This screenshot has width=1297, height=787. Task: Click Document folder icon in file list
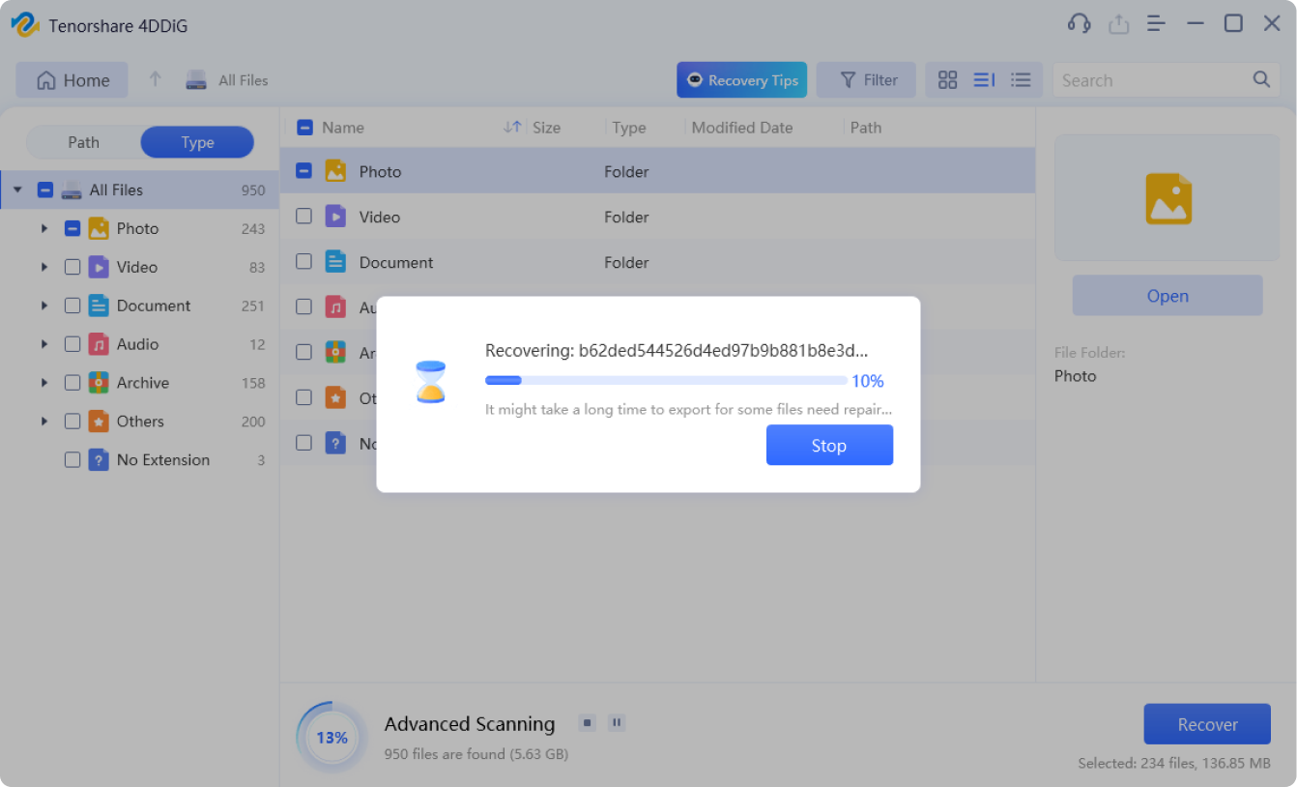(x=335, y=262)
